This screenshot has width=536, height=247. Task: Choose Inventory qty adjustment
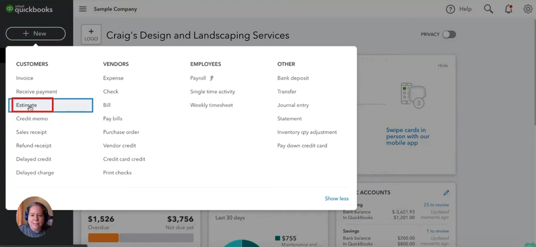tap(307, 132)
